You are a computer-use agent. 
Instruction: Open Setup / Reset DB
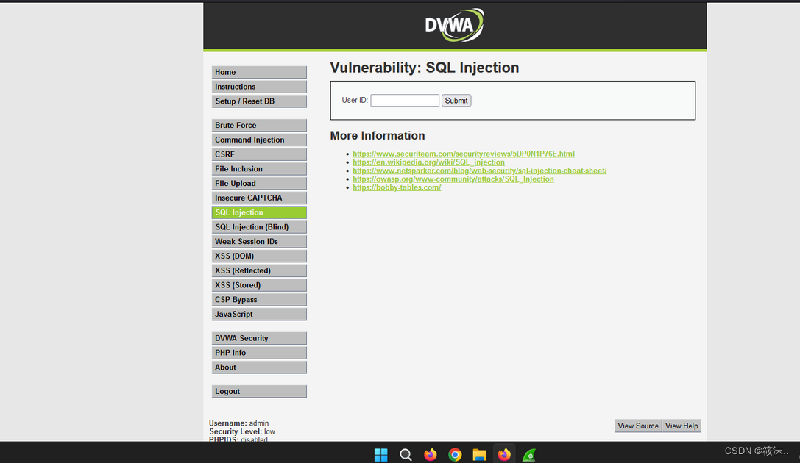click(259, 101)
